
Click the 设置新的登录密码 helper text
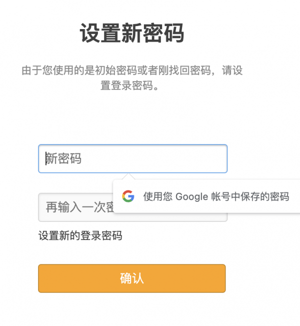(80, 235)
